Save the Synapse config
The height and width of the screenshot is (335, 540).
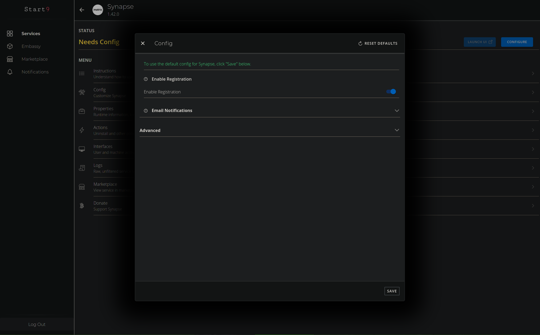tap(392, 291)
